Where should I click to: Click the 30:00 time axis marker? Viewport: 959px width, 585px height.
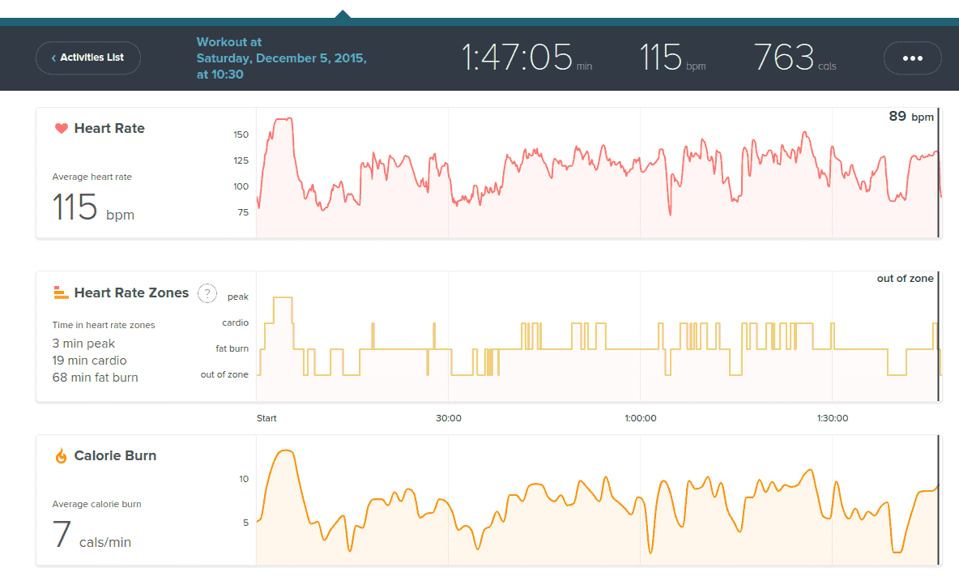click(448, 418)
